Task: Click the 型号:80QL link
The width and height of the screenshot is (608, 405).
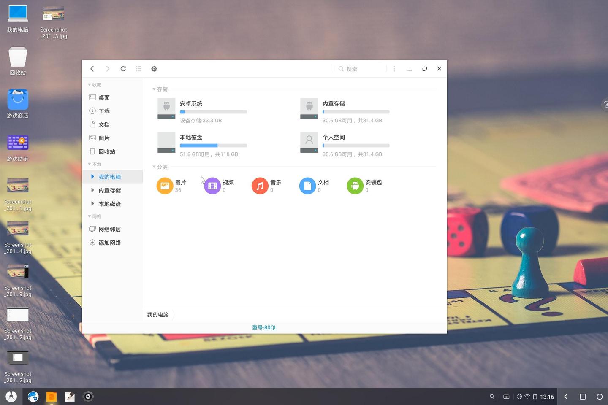Action: coord(264,327)
